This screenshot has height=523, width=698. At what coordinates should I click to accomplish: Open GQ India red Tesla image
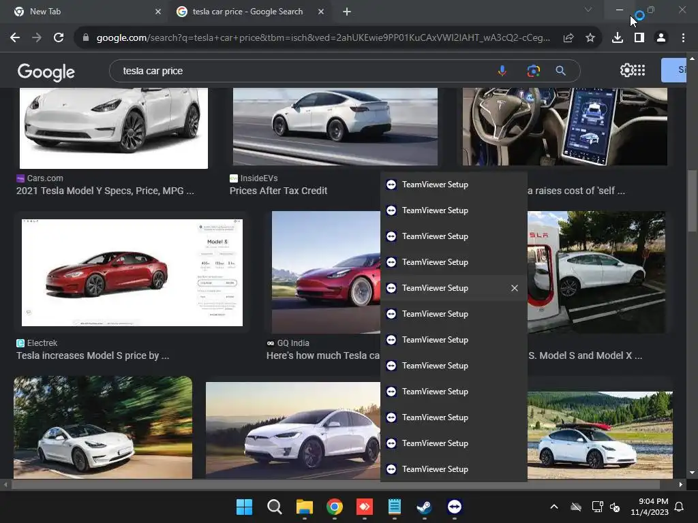coord(326,272)
